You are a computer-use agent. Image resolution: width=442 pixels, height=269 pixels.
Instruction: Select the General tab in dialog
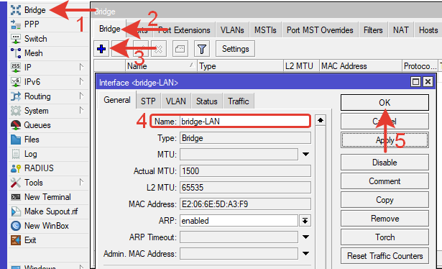tap(117, 100)
